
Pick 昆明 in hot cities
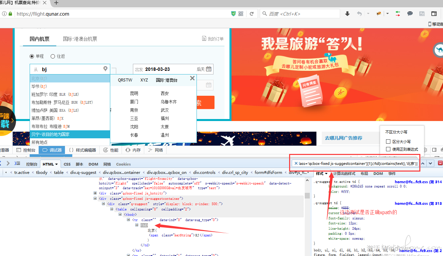134,93
